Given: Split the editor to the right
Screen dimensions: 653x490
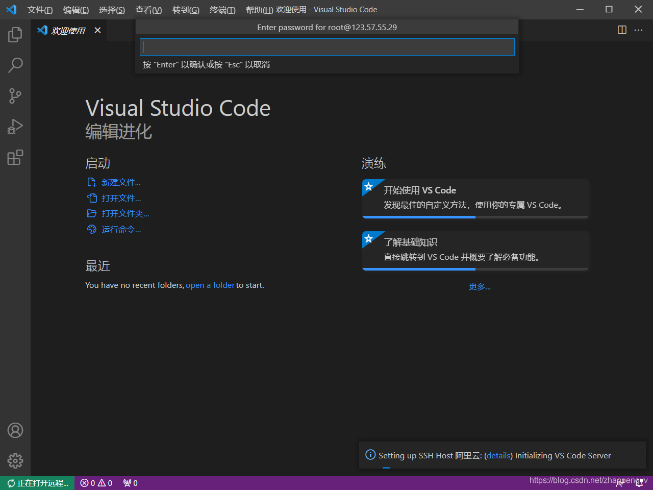Looking at the screenshot, I should pyautogui.click(x=622, y=30).
